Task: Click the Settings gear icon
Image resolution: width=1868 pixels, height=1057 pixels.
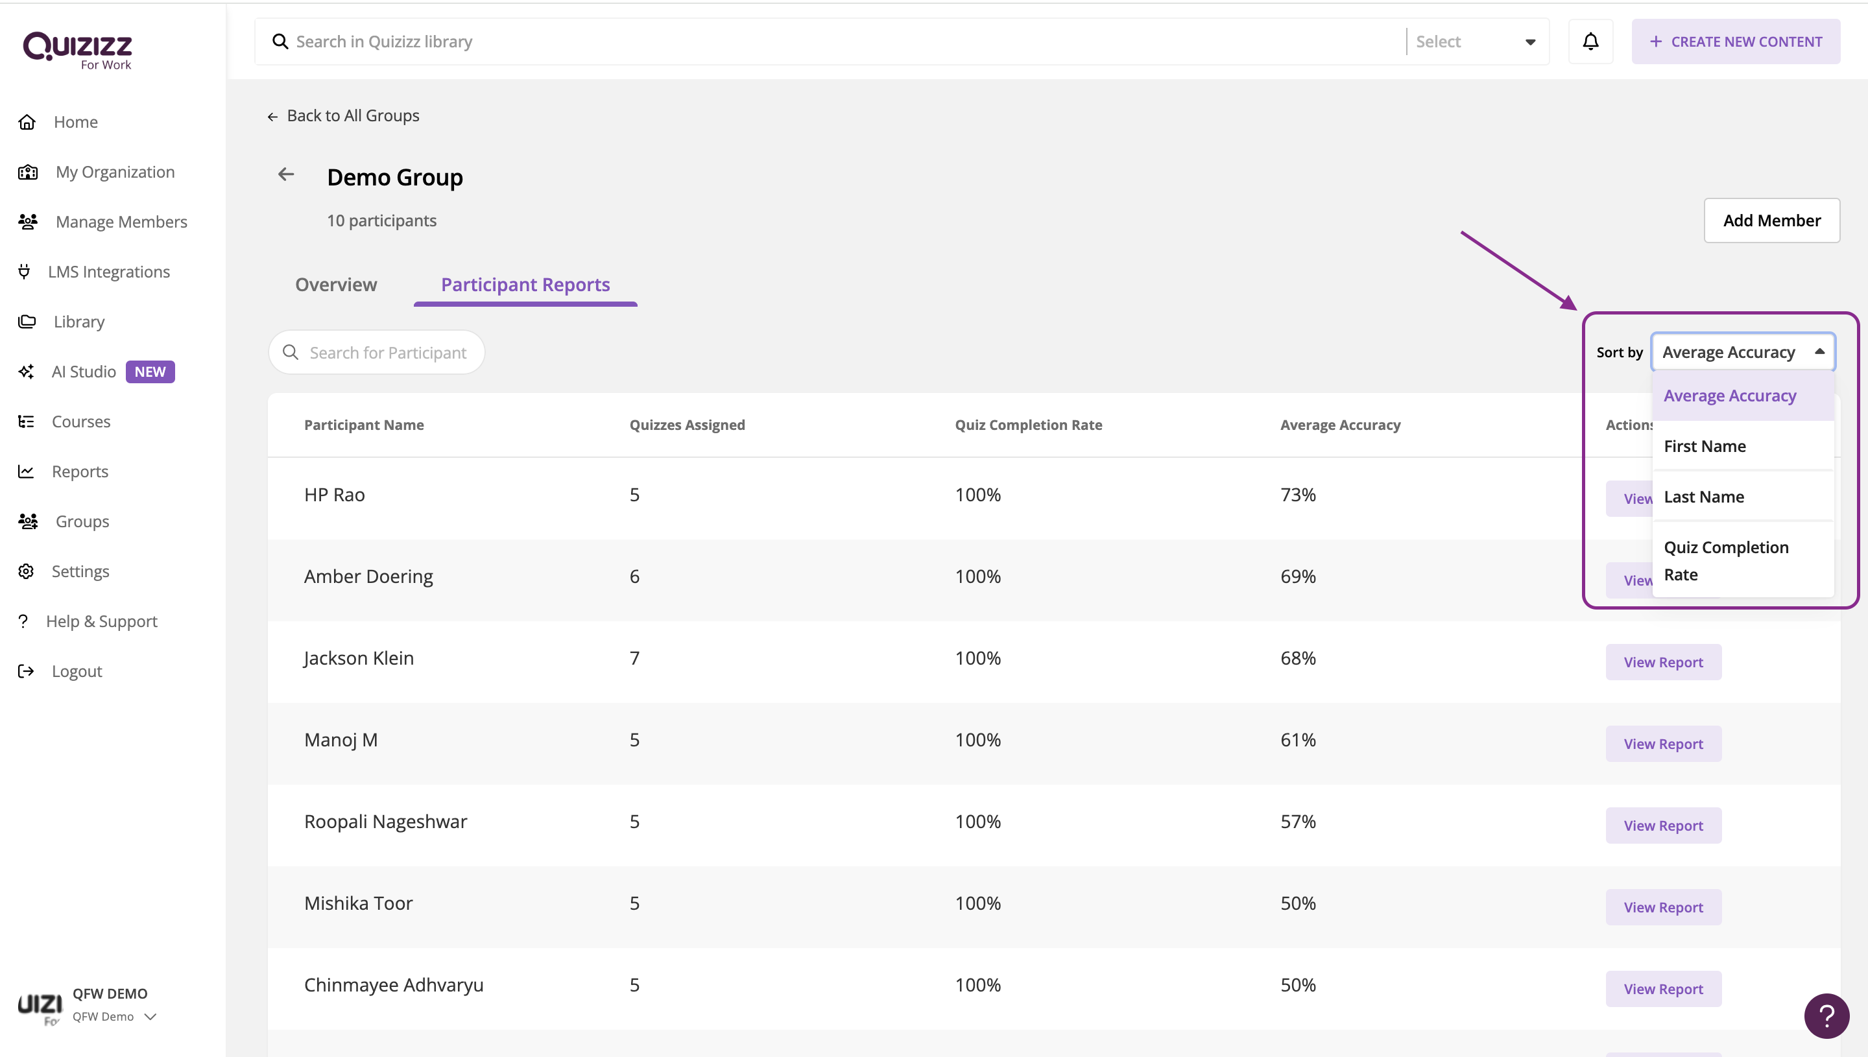Action: 26,571
